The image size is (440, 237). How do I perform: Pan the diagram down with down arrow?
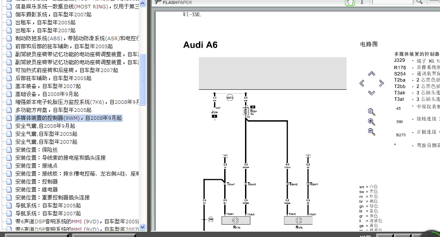[x=371, y=93]
